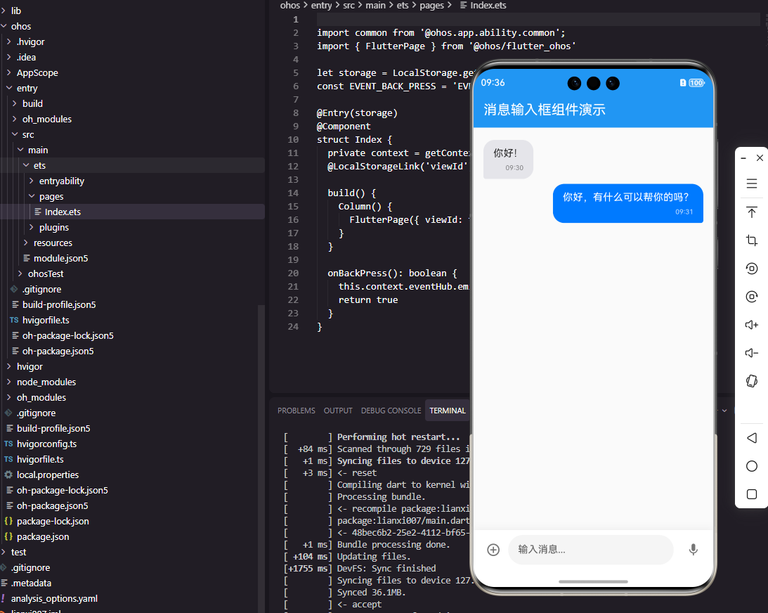Tap the microphone icon in phone chat bar

tap(693, 550)
